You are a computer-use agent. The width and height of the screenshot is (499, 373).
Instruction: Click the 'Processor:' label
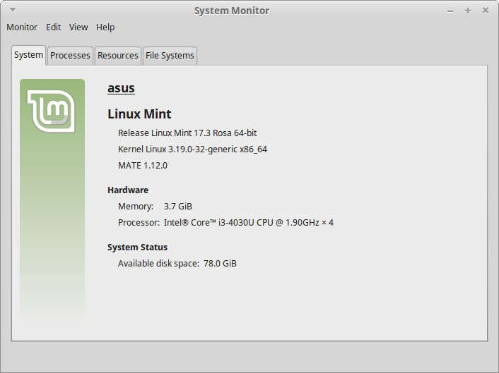click(139, 223)
